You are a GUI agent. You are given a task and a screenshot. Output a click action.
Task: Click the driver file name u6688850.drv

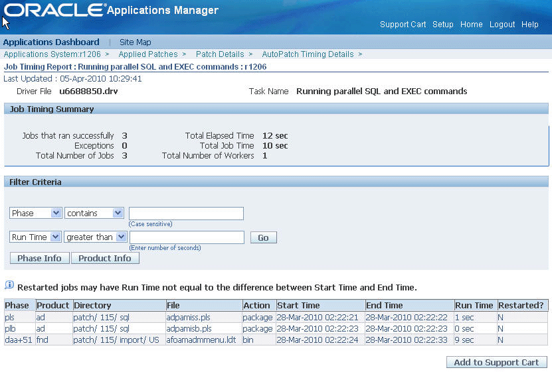pos(88,92)
